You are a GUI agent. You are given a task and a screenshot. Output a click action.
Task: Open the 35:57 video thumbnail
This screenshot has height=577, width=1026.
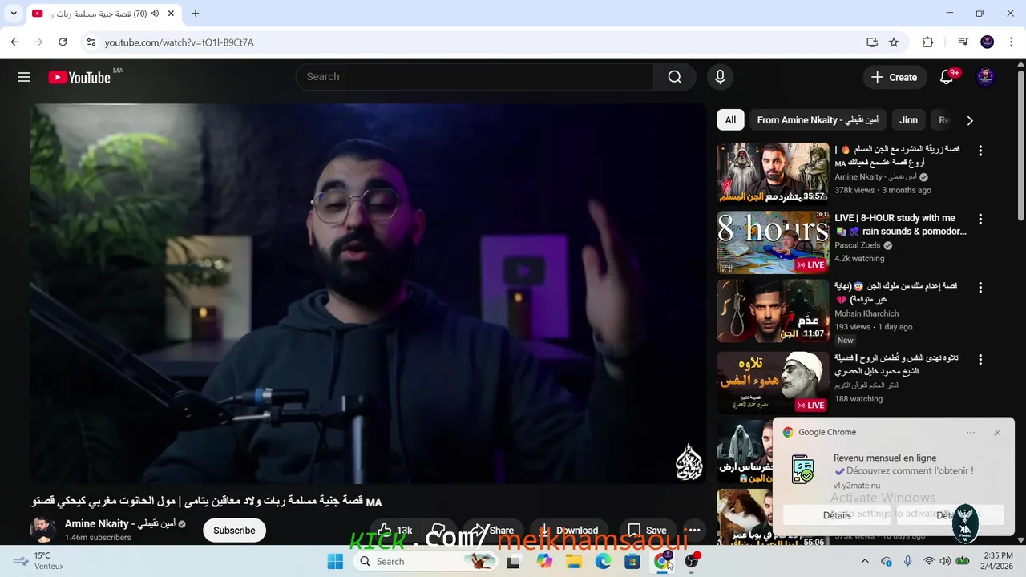pos(773,174)
